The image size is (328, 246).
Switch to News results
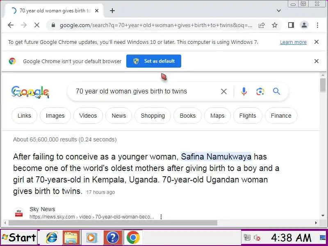[x=118, y=116]
